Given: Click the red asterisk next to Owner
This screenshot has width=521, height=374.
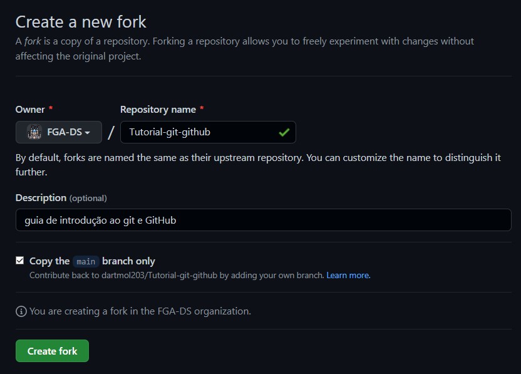Looking at the screenshot, I should [51, 108].
